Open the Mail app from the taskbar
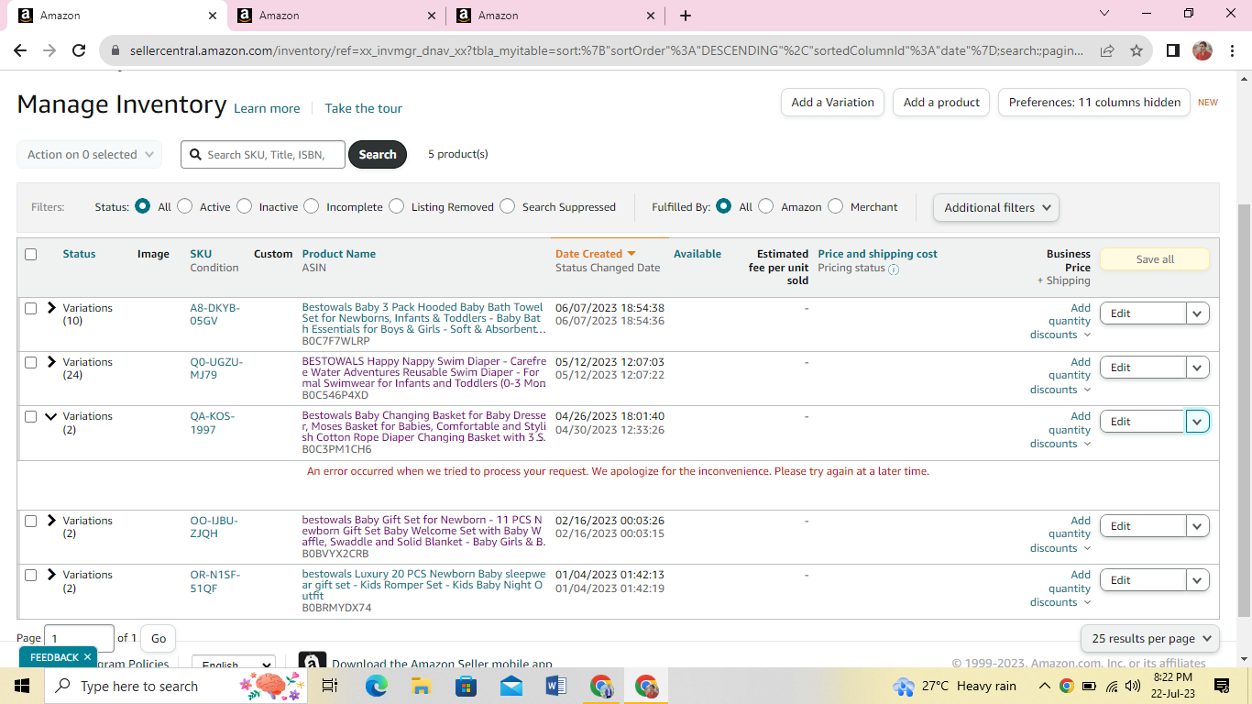This screenshot has width=1252, height=704. coord(511,686)
